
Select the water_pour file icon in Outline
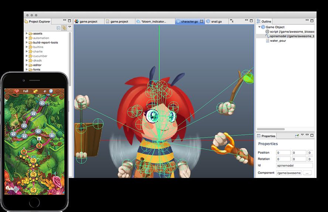pyautogui.click(x=267, y=41)
